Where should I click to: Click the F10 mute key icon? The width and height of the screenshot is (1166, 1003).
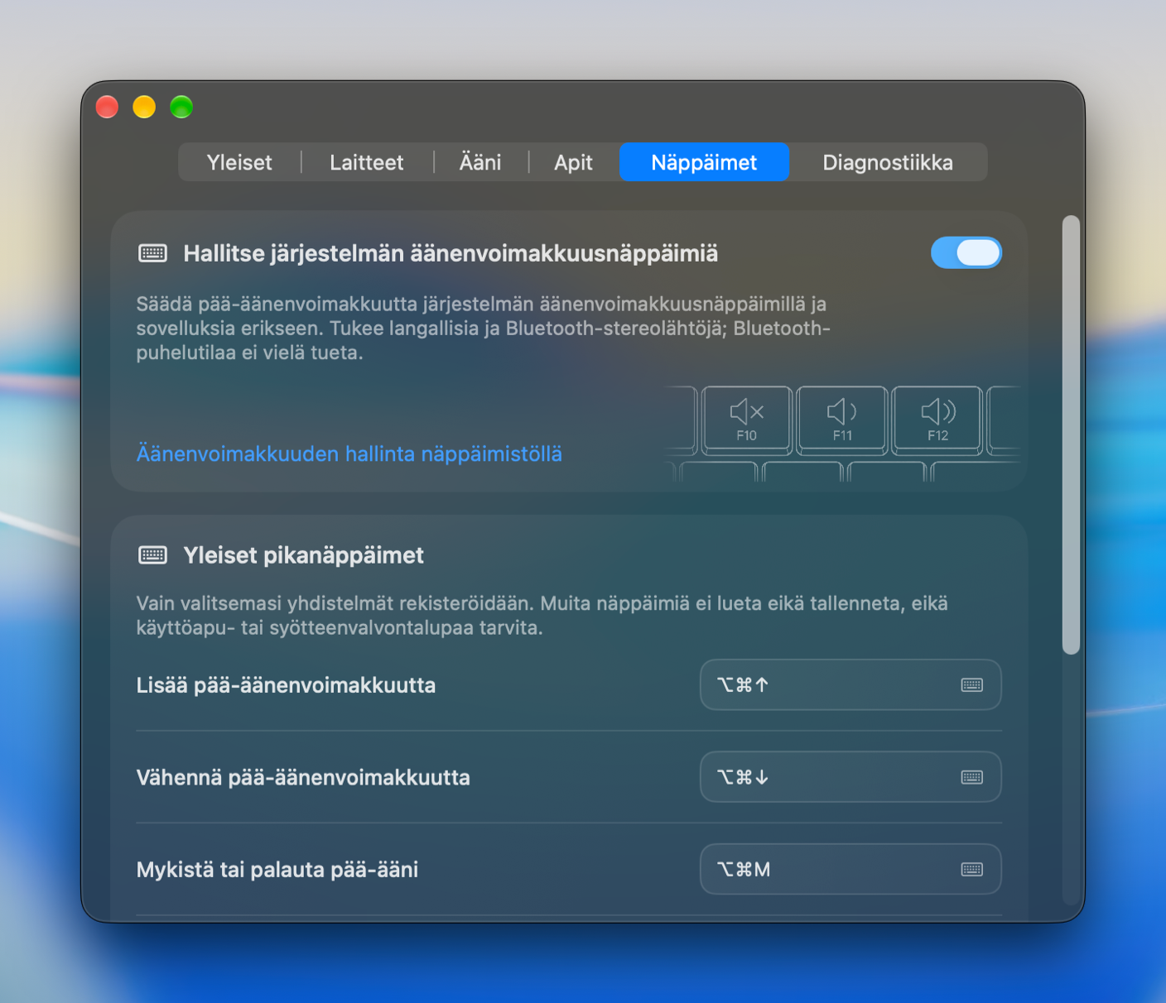pyautogui.click(x=747, y=420)
